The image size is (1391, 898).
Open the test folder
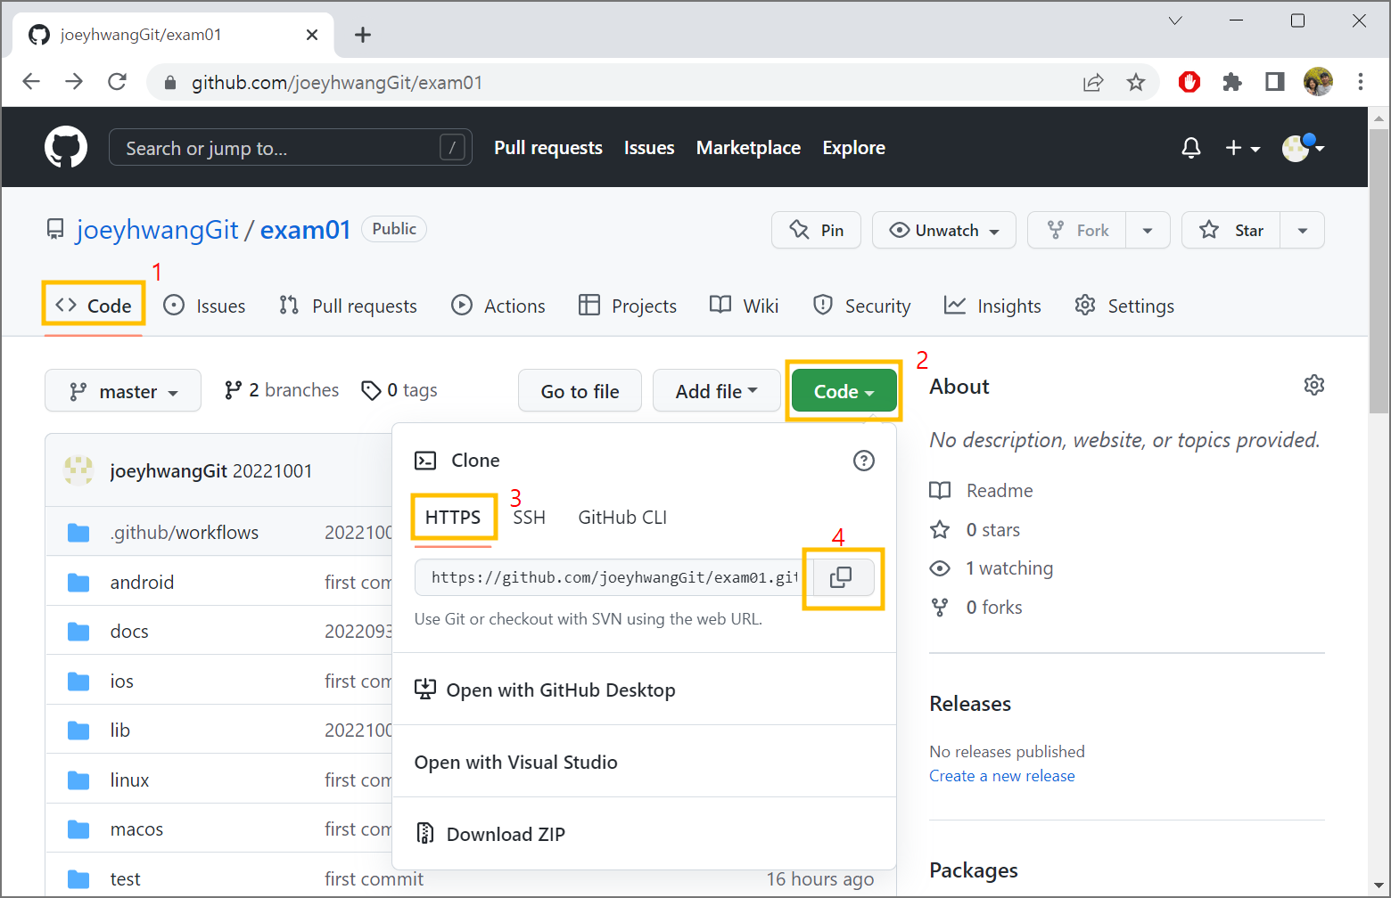[x=126, y=879]
